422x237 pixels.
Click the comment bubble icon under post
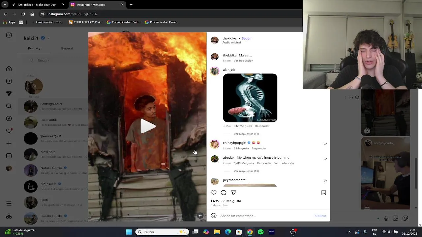[224, 193]
